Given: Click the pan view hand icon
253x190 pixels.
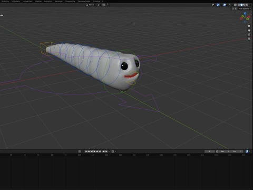Looking at the screenshot, I should click(249, 30).
